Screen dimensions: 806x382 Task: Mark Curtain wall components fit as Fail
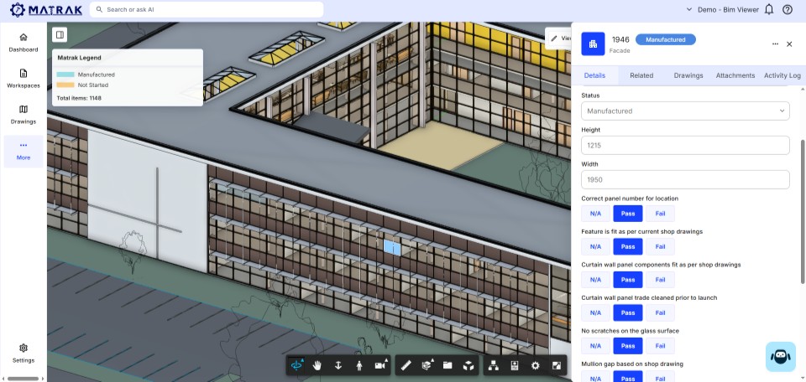click(x=660, y=280)
